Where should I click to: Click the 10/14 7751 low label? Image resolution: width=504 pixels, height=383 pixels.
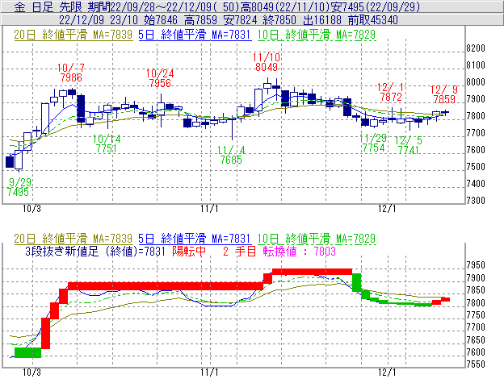(x=107, y=144)
